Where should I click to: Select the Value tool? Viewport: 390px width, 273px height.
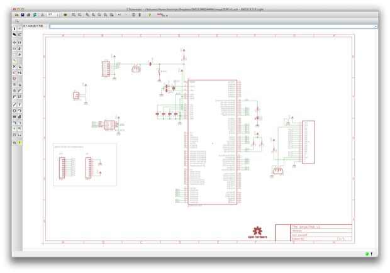[19, 85]
